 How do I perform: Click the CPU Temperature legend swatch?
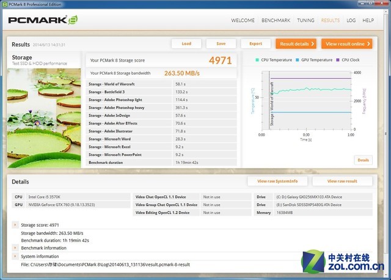257,60
